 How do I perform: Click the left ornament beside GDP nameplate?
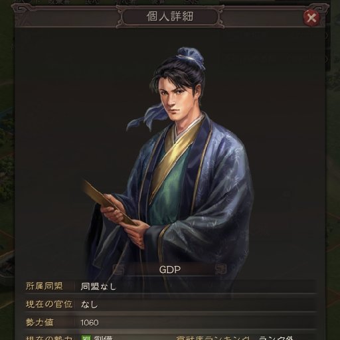point(119,270)
